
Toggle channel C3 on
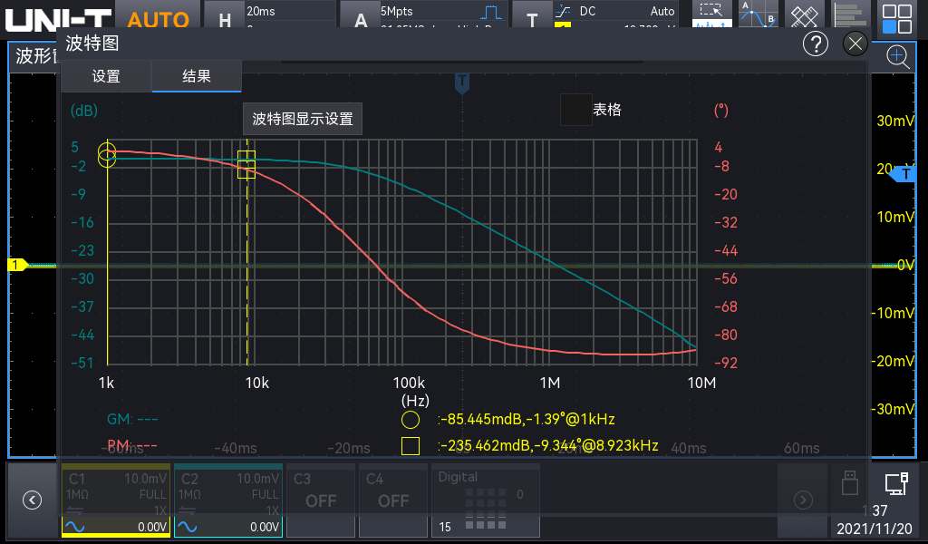pyautogui.click(x=321, y=500)
